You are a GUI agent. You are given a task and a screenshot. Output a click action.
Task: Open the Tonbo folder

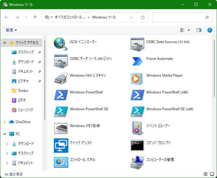pyautogui.click(x=20, y=91)
